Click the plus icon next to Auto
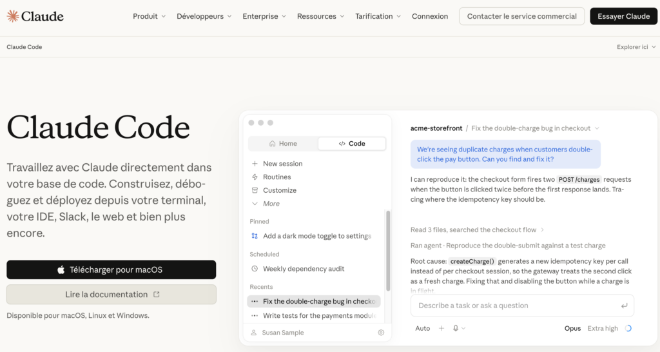 pos(442,328)
